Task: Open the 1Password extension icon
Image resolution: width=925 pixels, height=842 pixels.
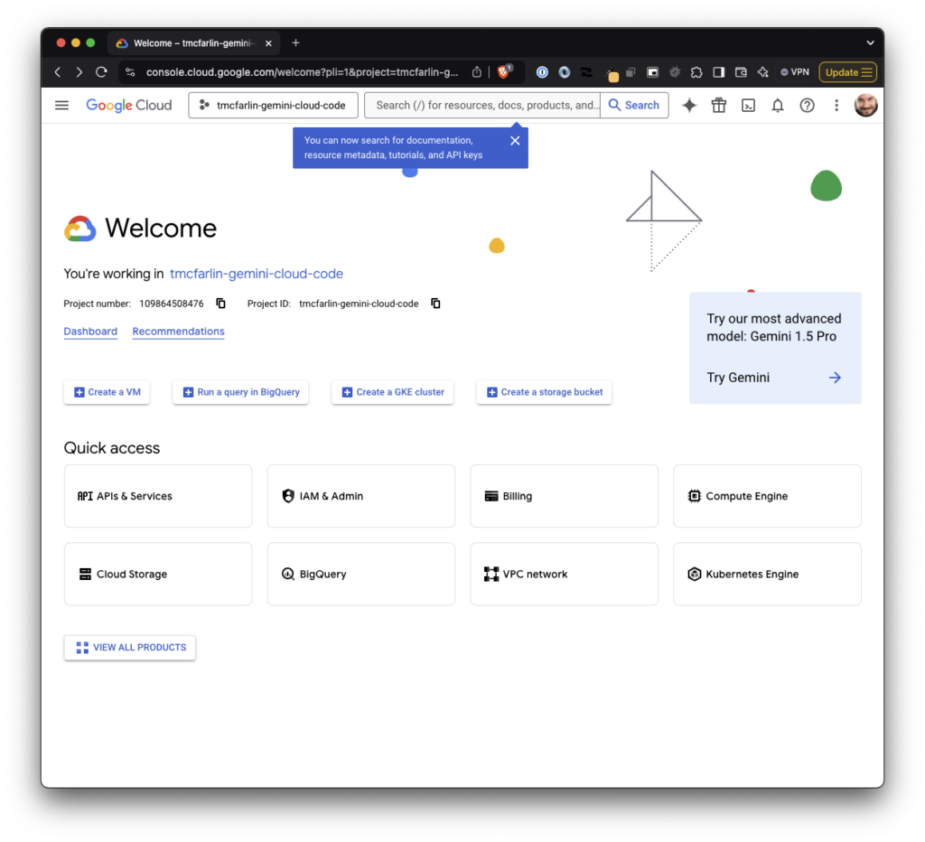Action: [542, 72]
